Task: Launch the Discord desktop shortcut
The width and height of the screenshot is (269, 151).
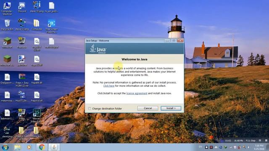Action: pos(22,8)
